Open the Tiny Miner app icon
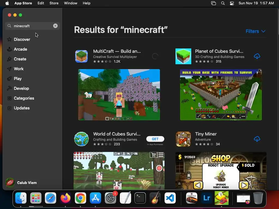This screenshot has width=279, height=209. (x=183, y=139)
